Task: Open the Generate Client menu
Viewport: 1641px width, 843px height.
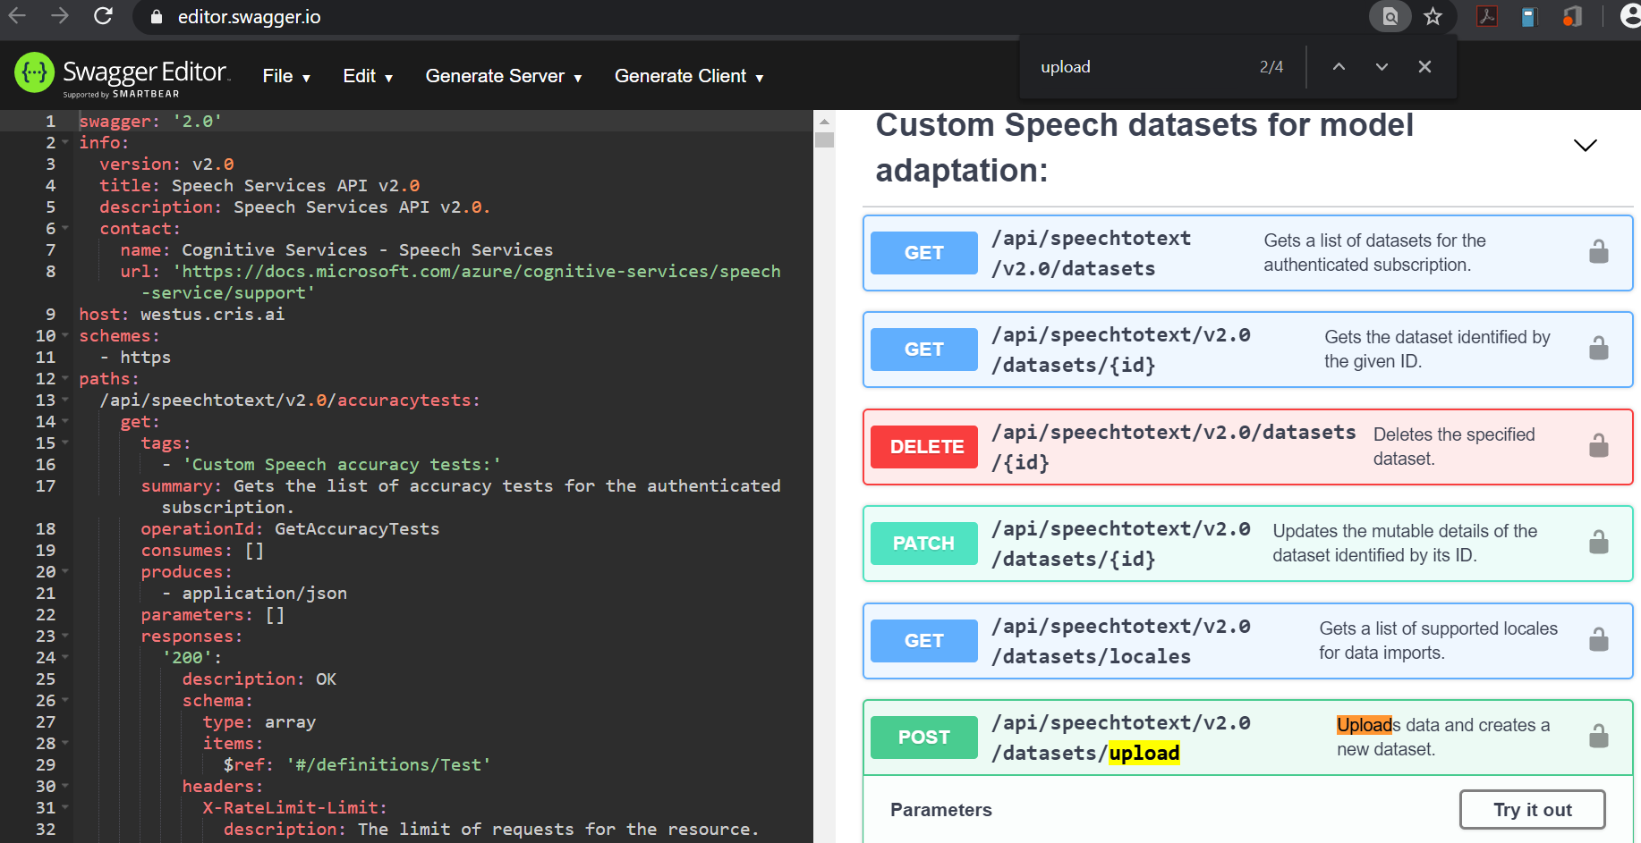Action: 689,77
